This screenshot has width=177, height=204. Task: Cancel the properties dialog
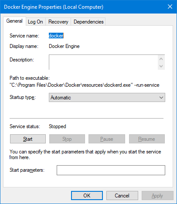click(x=122, y=196)
